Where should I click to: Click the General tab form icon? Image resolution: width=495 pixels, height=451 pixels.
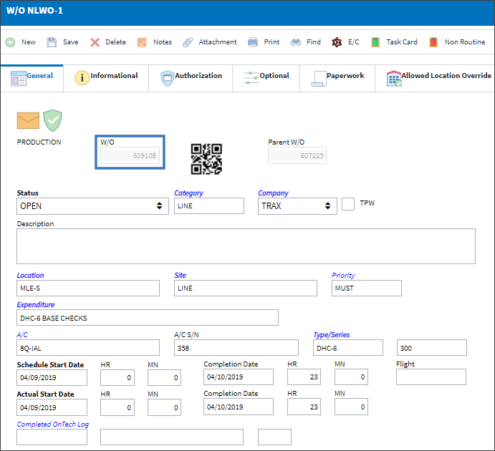tap(19, 79)
